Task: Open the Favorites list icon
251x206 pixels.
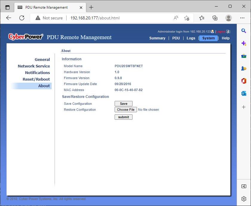Action: (x=202, y=18)
